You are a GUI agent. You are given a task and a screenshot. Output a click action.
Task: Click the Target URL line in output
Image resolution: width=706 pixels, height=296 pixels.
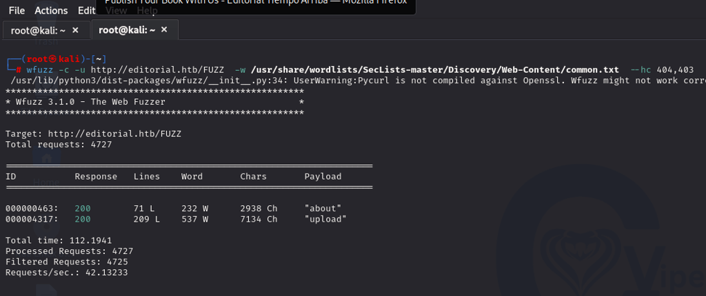(85, 134)
